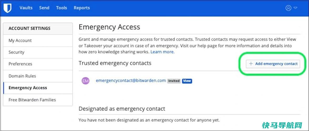Open emergencycontact@bitwarden.com contact
The image size is (309, 131).
tap(131, 80)
